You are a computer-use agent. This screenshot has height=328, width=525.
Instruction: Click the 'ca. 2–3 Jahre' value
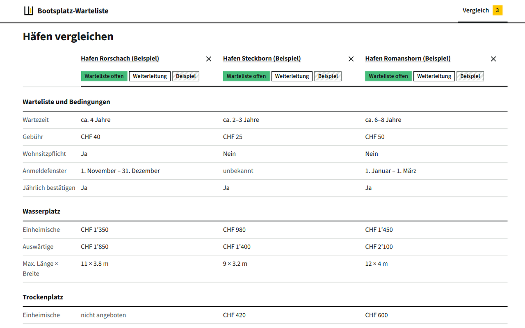[x=241, y=120]
